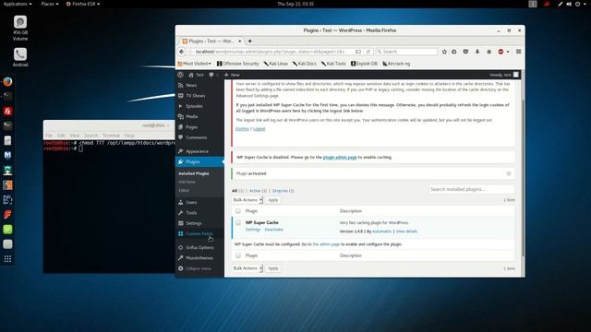
Task: Open the Pocket icon in Firefox toolbar
Action: tap(465, 52)
